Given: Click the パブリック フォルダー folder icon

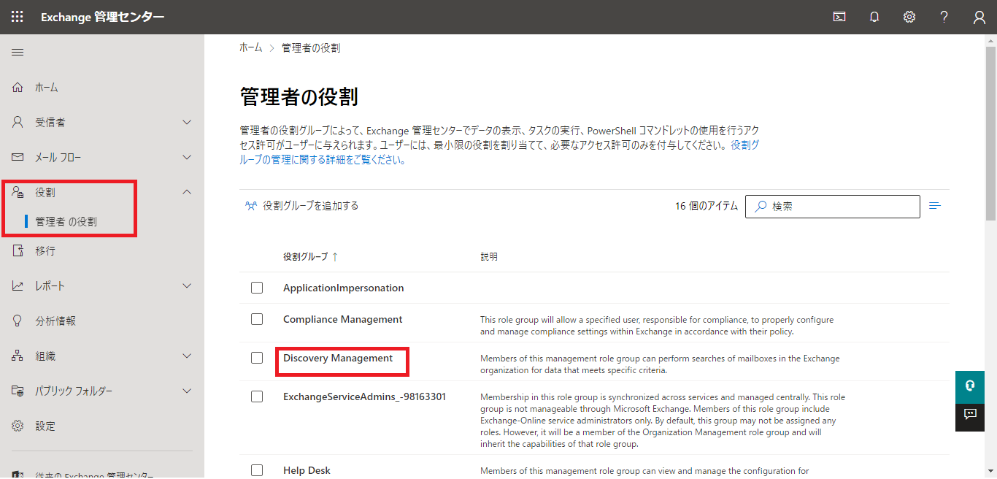Looking at the screenshot, I should coord(18,391).
